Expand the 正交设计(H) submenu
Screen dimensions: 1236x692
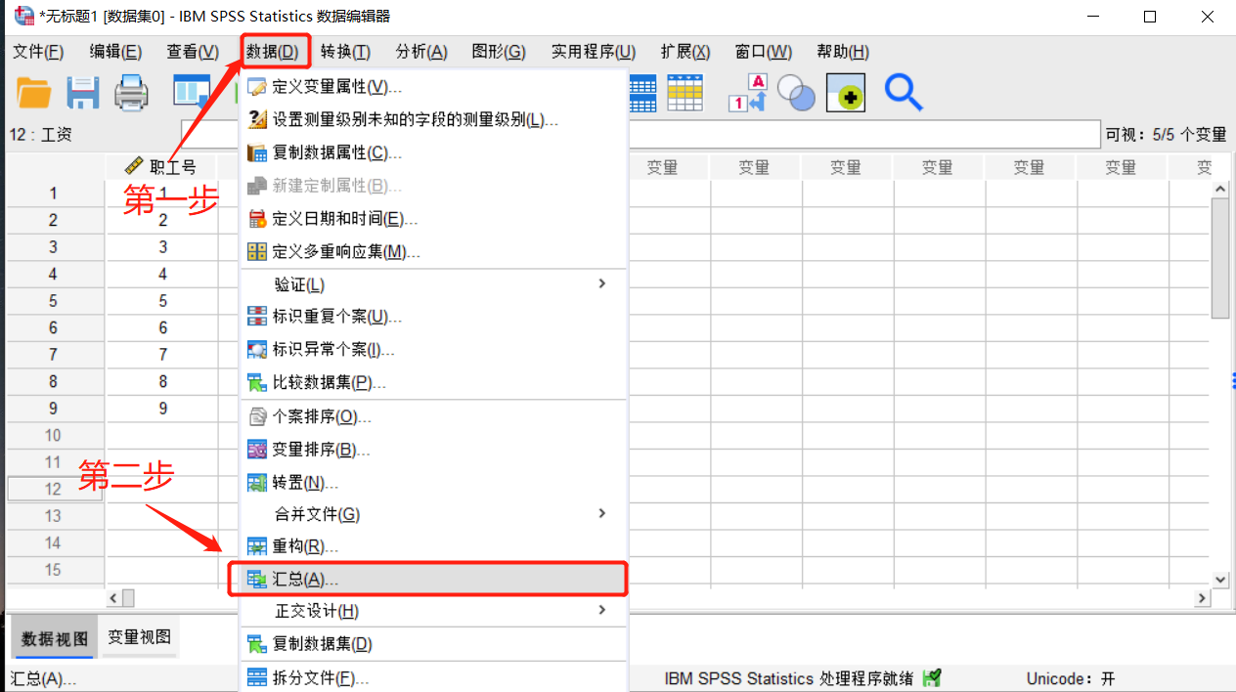point(433,611)
